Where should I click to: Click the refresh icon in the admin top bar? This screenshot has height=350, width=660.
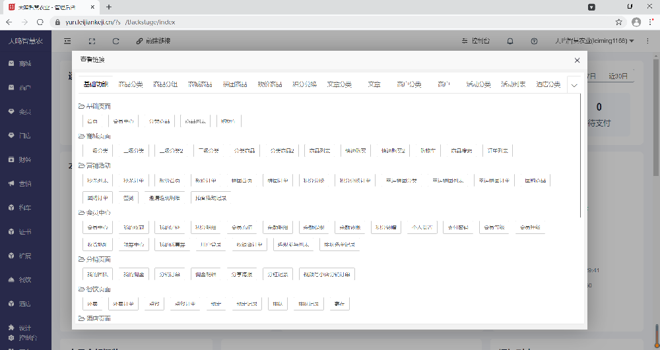pyautogui.click(x=116, y=41)
